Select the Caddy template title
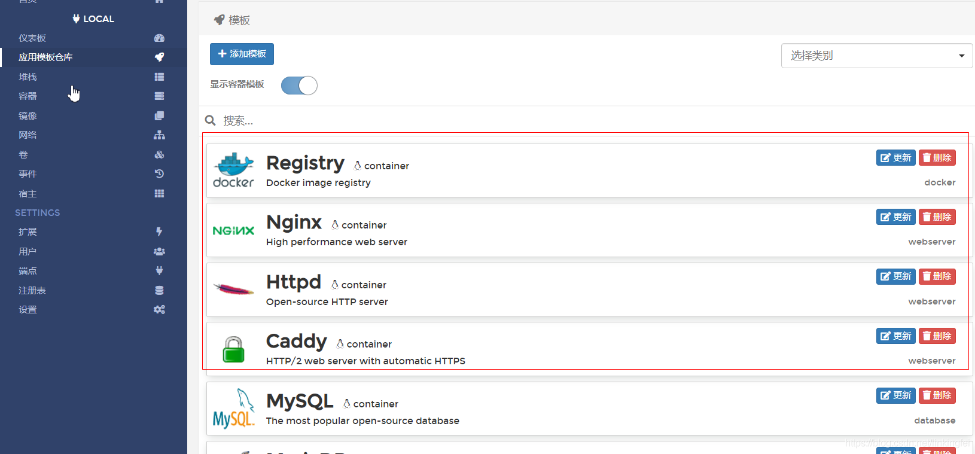This screenshot has width=975, height=454. [x=296, y=341]
